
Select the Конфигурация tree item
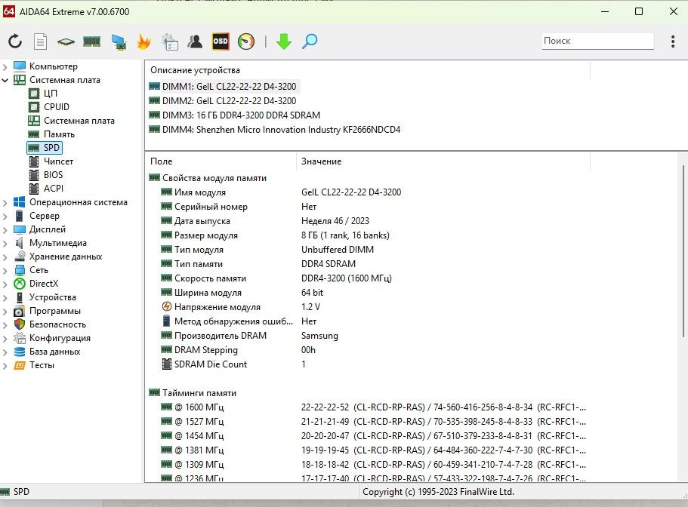[x=60, y=338]
